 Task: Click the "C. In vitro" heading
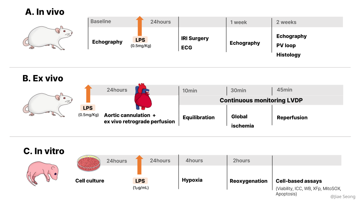pos(44,151)
